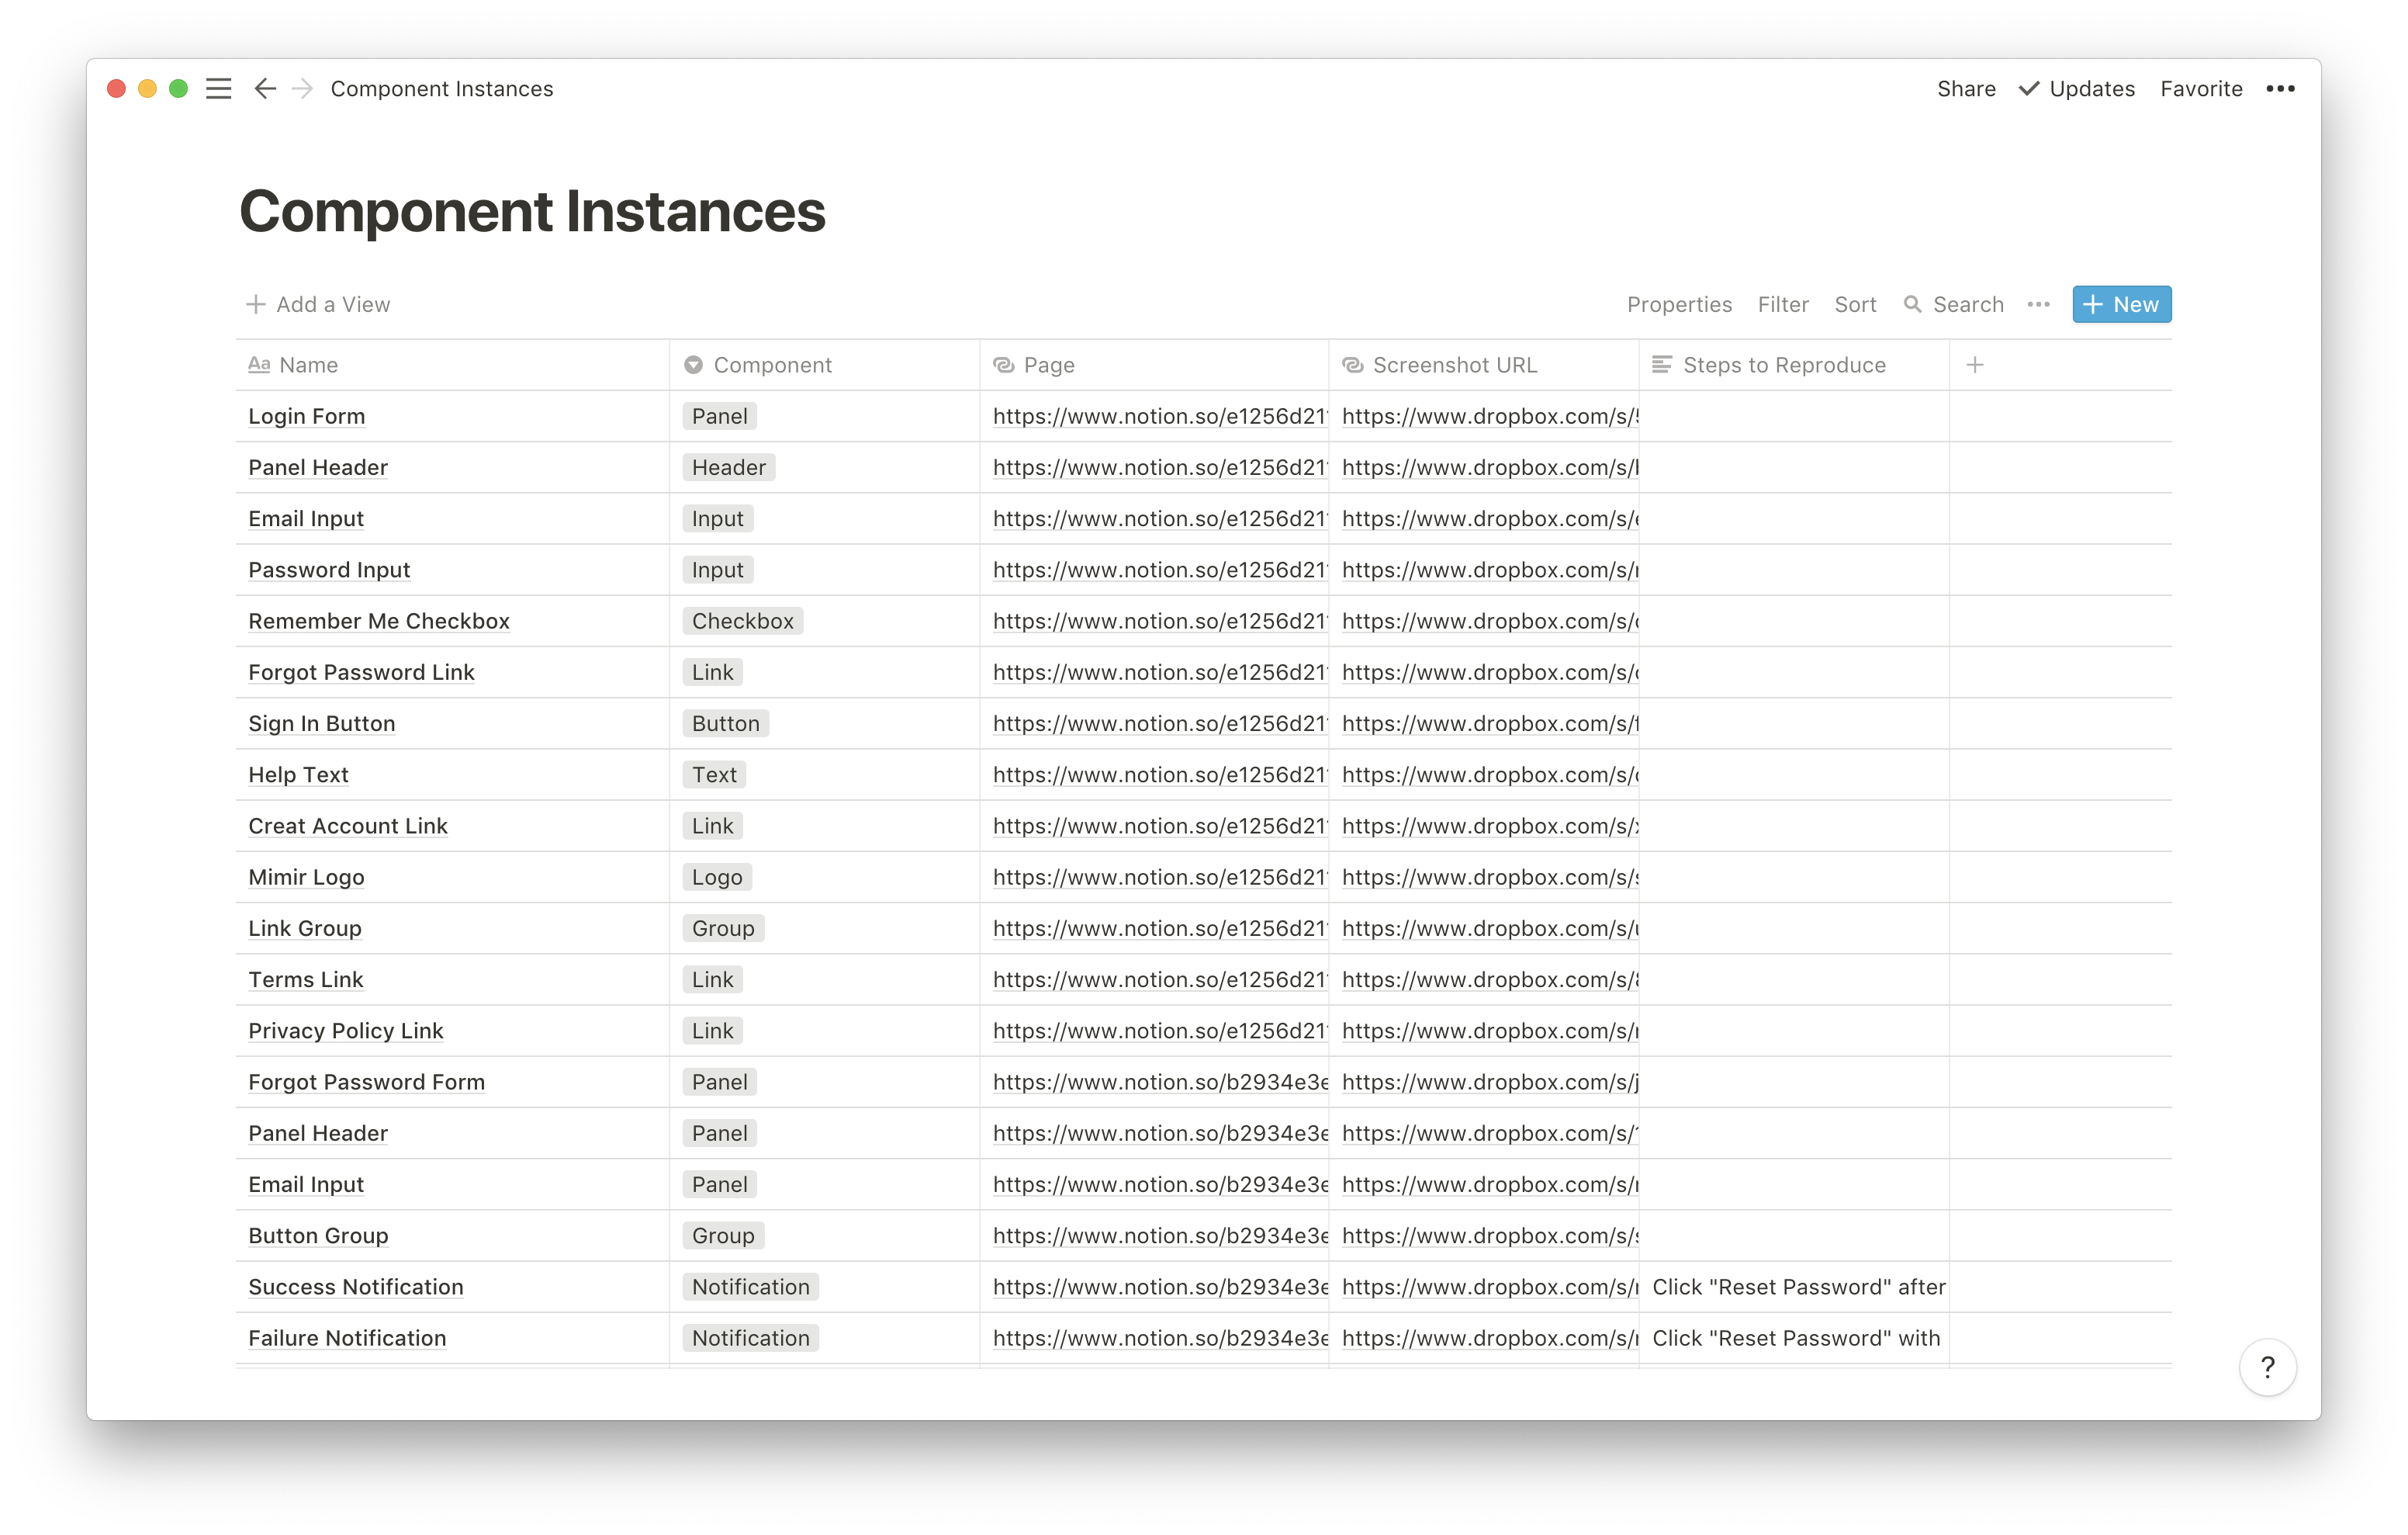
Task: Open database view options ellipsis
Action: pyautogui.click(x=2038, y=304)
